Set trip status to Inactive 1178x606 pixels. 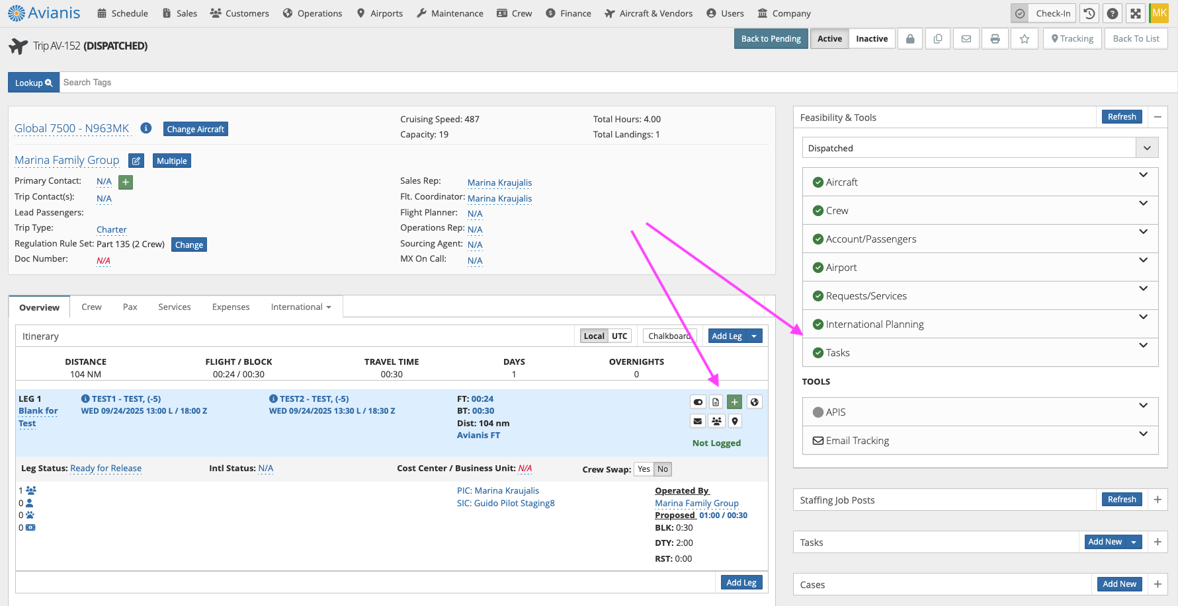pyautogui.click(x=872, y=39)
